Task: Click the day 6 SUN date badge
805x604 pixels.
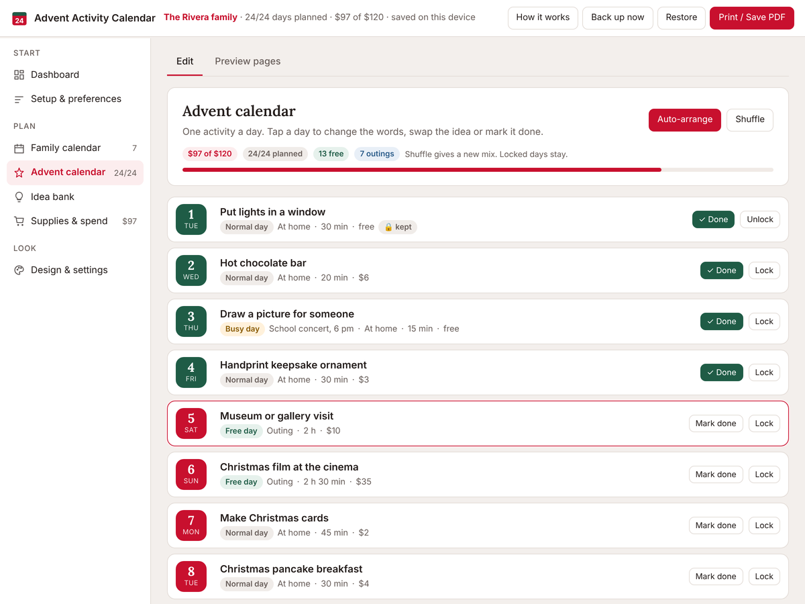Action: point(191,474)
